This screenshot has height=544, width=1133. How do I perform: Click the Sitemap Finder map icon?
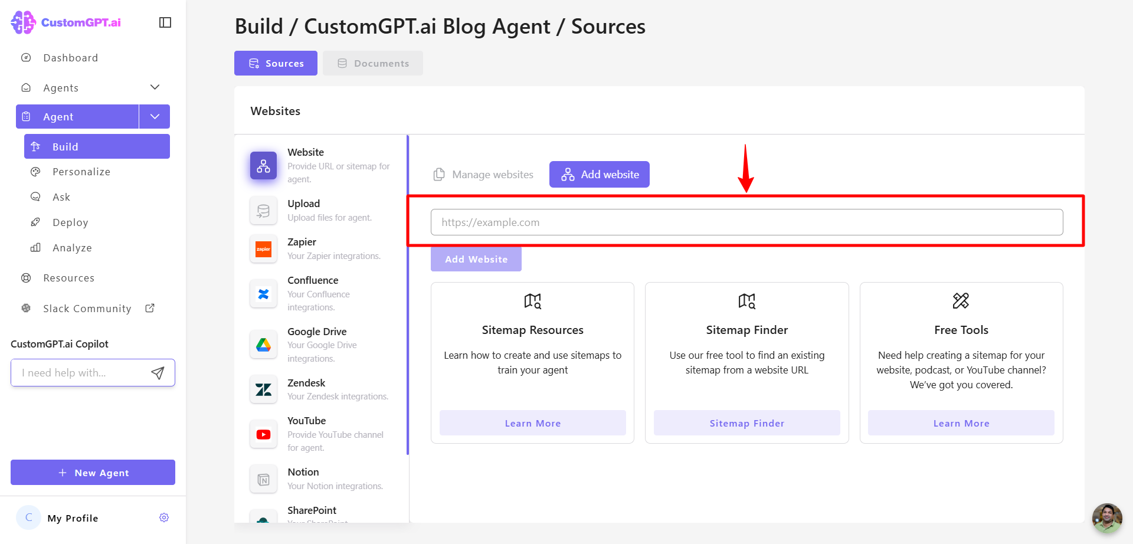(x=746, y=301)
